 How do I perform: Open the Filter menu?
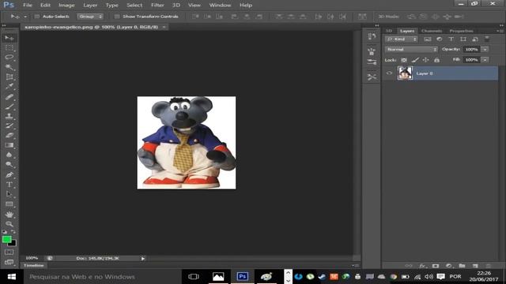point(157,6)
